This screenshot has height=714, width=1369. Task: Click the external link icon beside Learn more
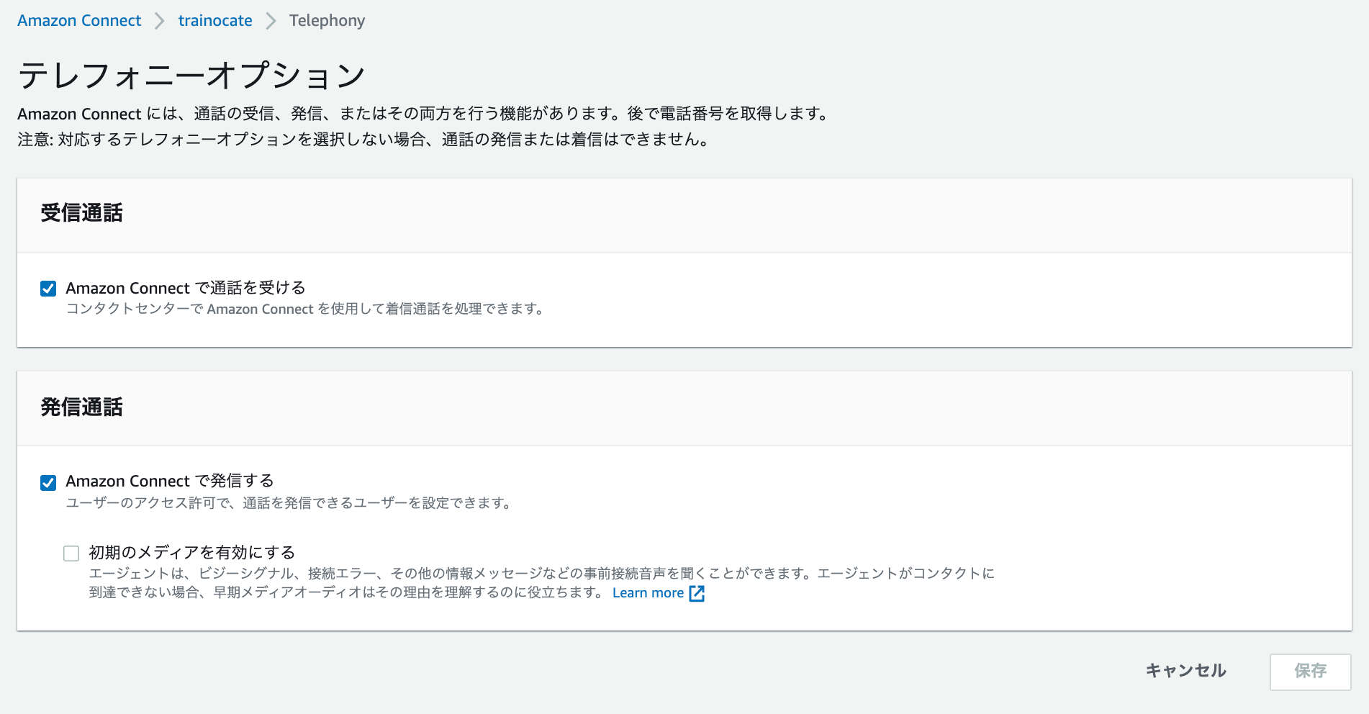coord(697,593)
